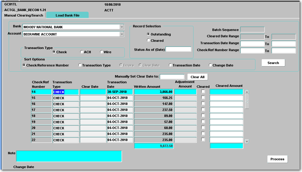Viewport: 302px width, 172px height.
Task: Switch to Load Bank File tab
Action: click(67, 15)
